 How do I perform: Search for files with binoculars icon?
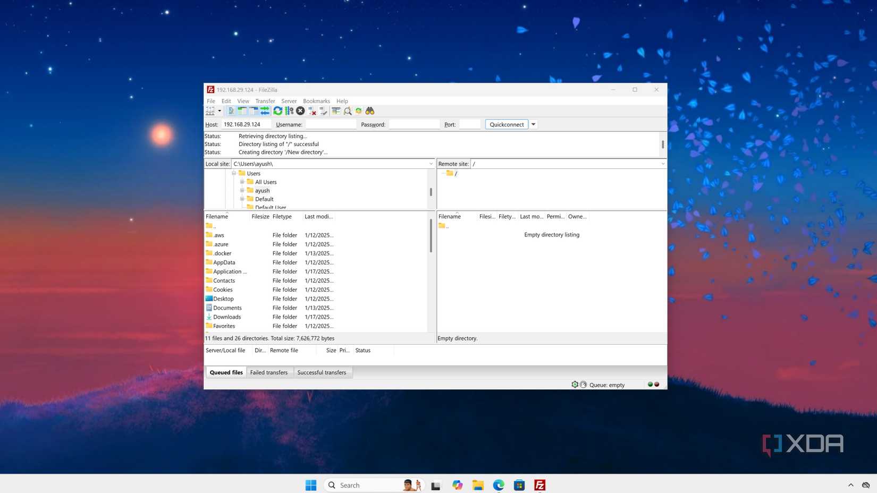[x=370, y=111]
